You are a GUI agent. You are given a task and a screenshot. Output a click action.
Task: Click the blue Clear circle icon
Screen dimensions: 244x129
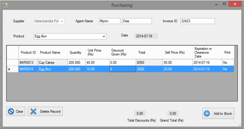coord(11,112)
